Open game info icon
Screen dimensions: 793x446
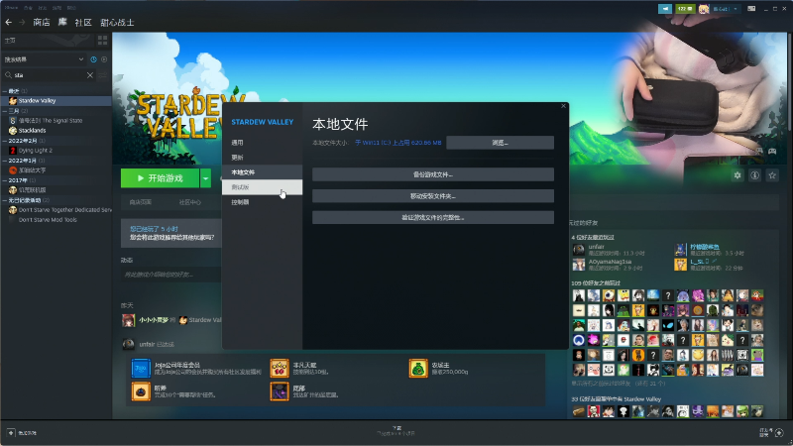point(754,175)
